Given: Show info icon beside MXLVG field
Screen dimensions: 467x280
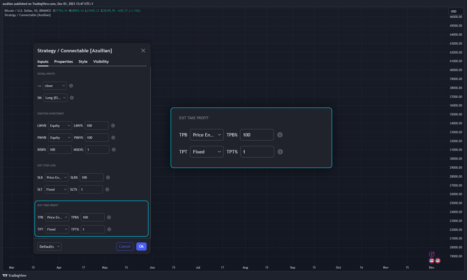Looking at the screenshot, I should click(x=114, y=150).
